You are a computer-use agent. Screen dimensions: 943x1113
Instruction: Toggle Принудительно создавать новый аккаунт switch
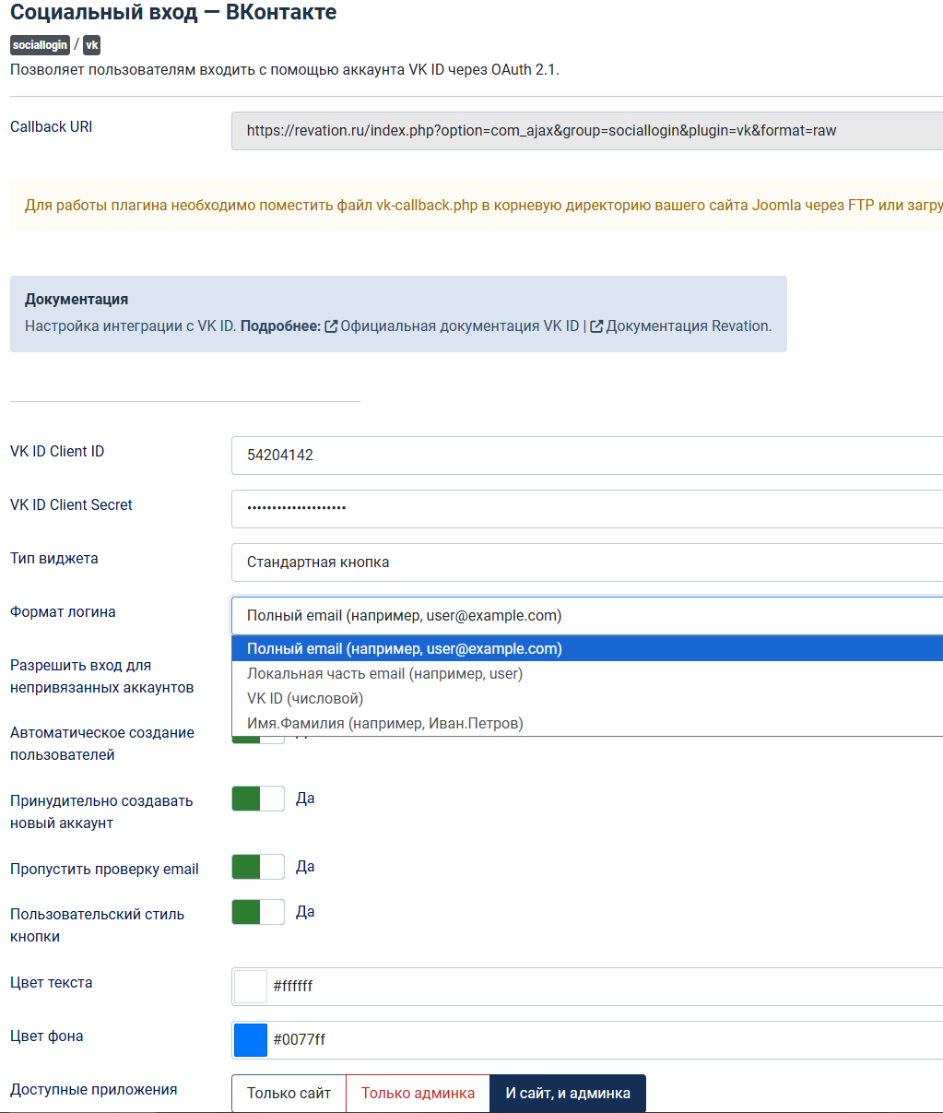[258, 799]
